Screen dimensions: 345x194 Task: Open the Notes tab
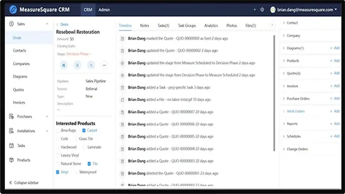(x=145, y=26)
